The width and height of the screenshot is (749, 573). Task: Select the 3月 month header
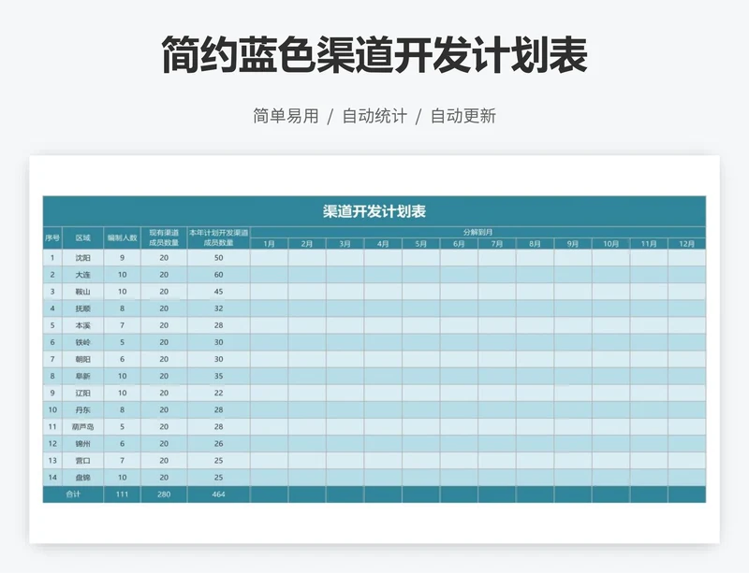tap(345, 244)
